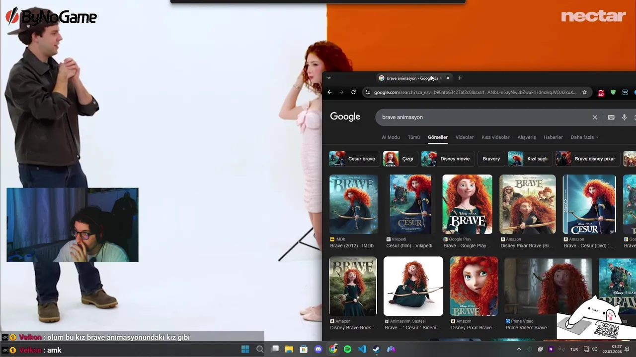Open a new browser tab
This screenshot has width=636, height=357.
click(x=460, y=78)
